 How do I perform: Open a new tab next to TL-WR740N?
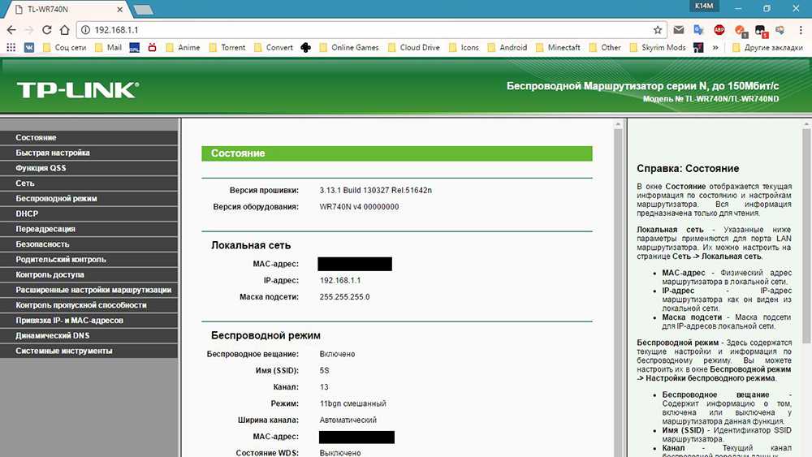143,9
